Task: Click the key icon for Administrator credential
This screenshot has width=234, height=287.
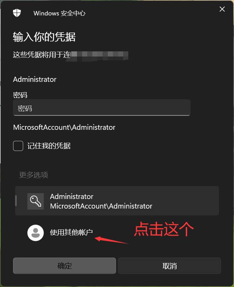Action: (x=36, y=201)
